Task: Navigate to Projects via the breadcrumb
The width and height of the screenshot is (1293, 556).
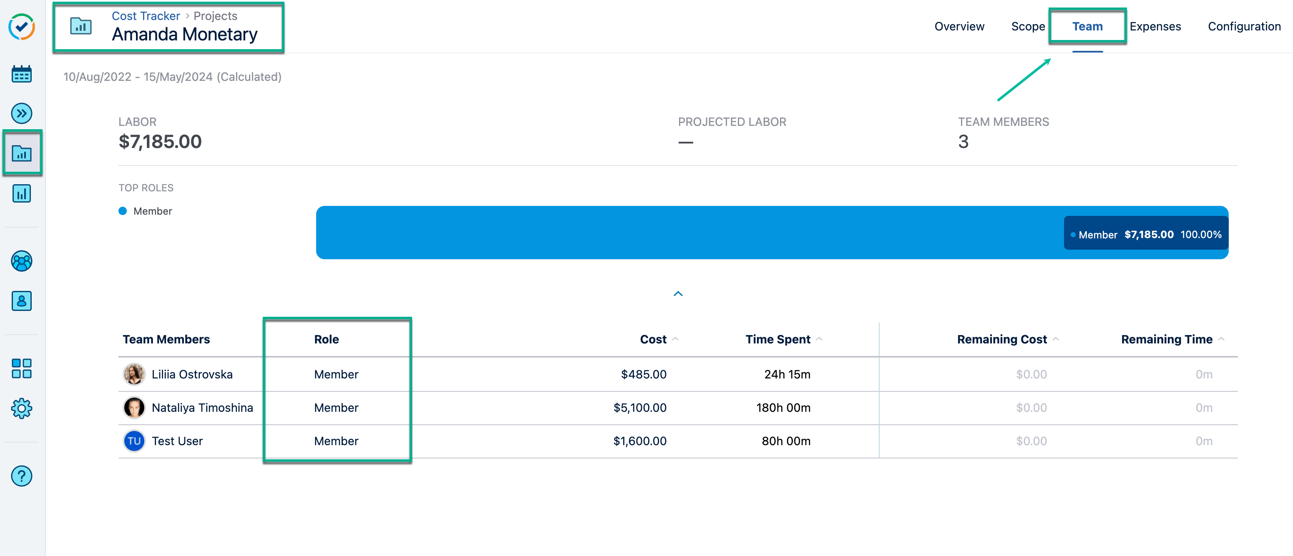Action: point(215,15)
